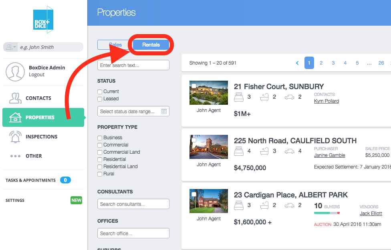Click the BoxDice Admin avatar icon

click(15, 72)
